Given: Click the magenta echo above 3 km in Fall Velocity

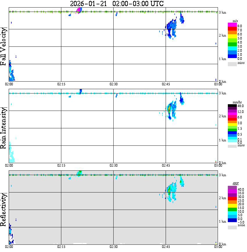Looking at the screenshot, I should click(x=79, y=10).
